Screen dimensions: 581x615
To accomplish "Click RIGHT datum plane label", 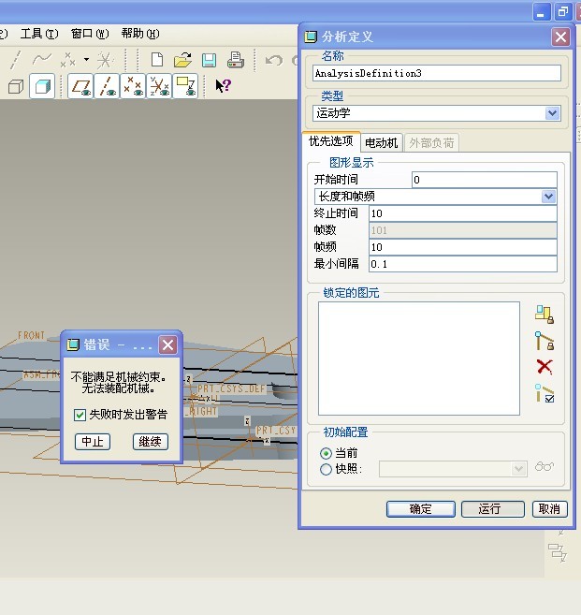I will coord(202,411).
